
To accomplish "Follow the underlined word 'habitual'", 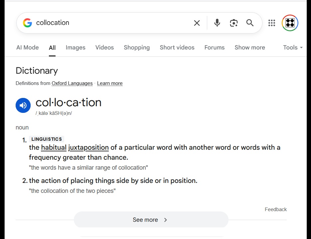I will click(54, 147).
